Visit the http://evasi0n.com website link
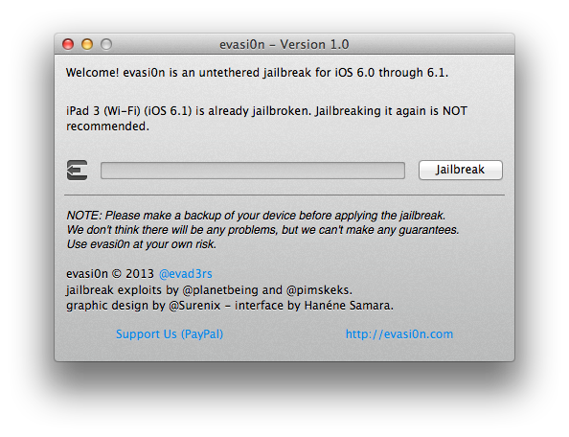Viewport: 569px width, 437px height. coord(399,333)
